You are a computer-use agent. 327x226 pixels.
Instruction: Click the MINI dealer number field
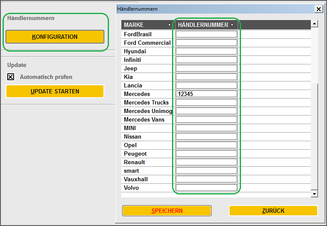click(206, 128)
